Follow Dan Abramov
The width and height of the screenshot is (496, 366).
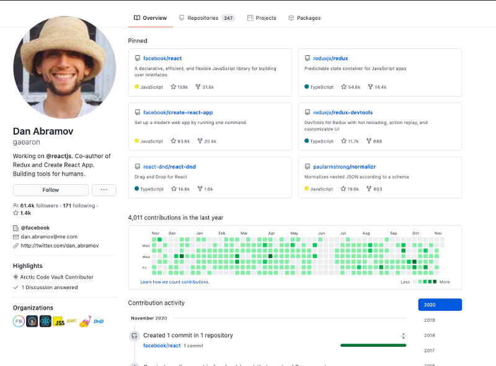(51, 190)
